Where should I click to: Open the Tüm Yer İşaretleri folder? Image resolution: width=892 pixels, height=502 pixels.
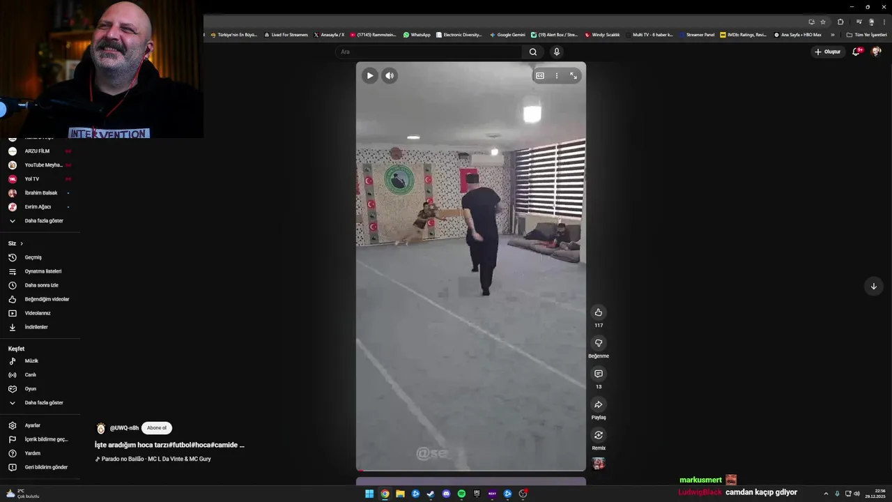click(x=867, y=34)
